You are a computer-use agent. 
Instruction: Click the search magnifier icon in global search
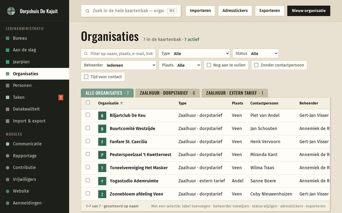[87, 11]
